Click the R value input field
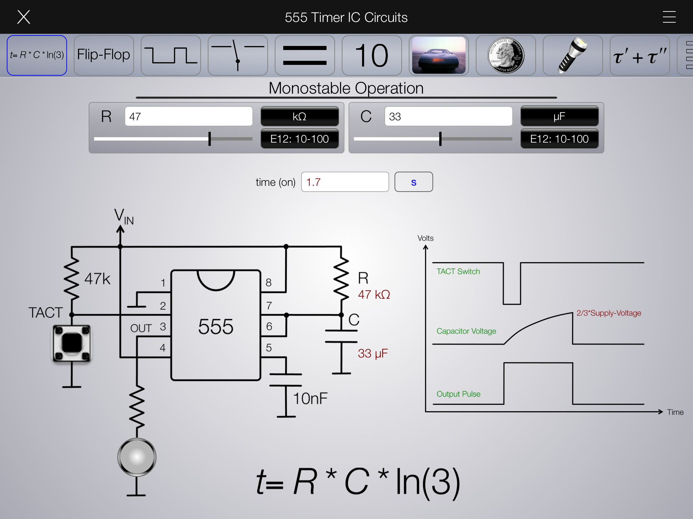Viewport: 693px width, 519px height. (188, 117)
